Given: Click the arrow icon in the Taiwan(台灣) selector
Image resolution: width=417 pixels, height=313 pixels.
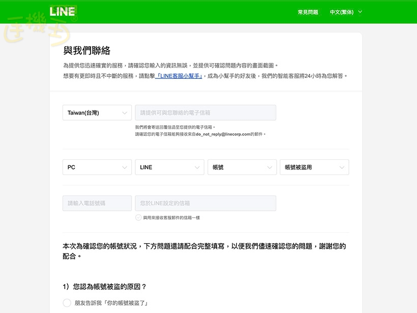Looking at the screenshot, I should click(x=125, y=112).
